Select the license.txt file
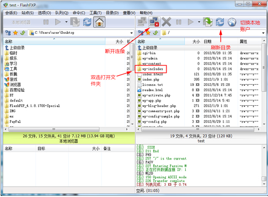268x197 pixels. coord(150,85)
